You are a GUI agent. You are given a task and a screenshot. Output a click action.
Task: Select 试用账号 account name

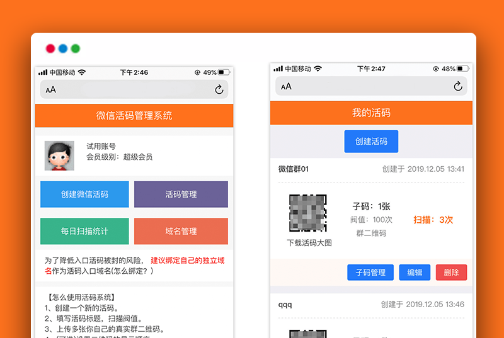(x=101, y=147)
